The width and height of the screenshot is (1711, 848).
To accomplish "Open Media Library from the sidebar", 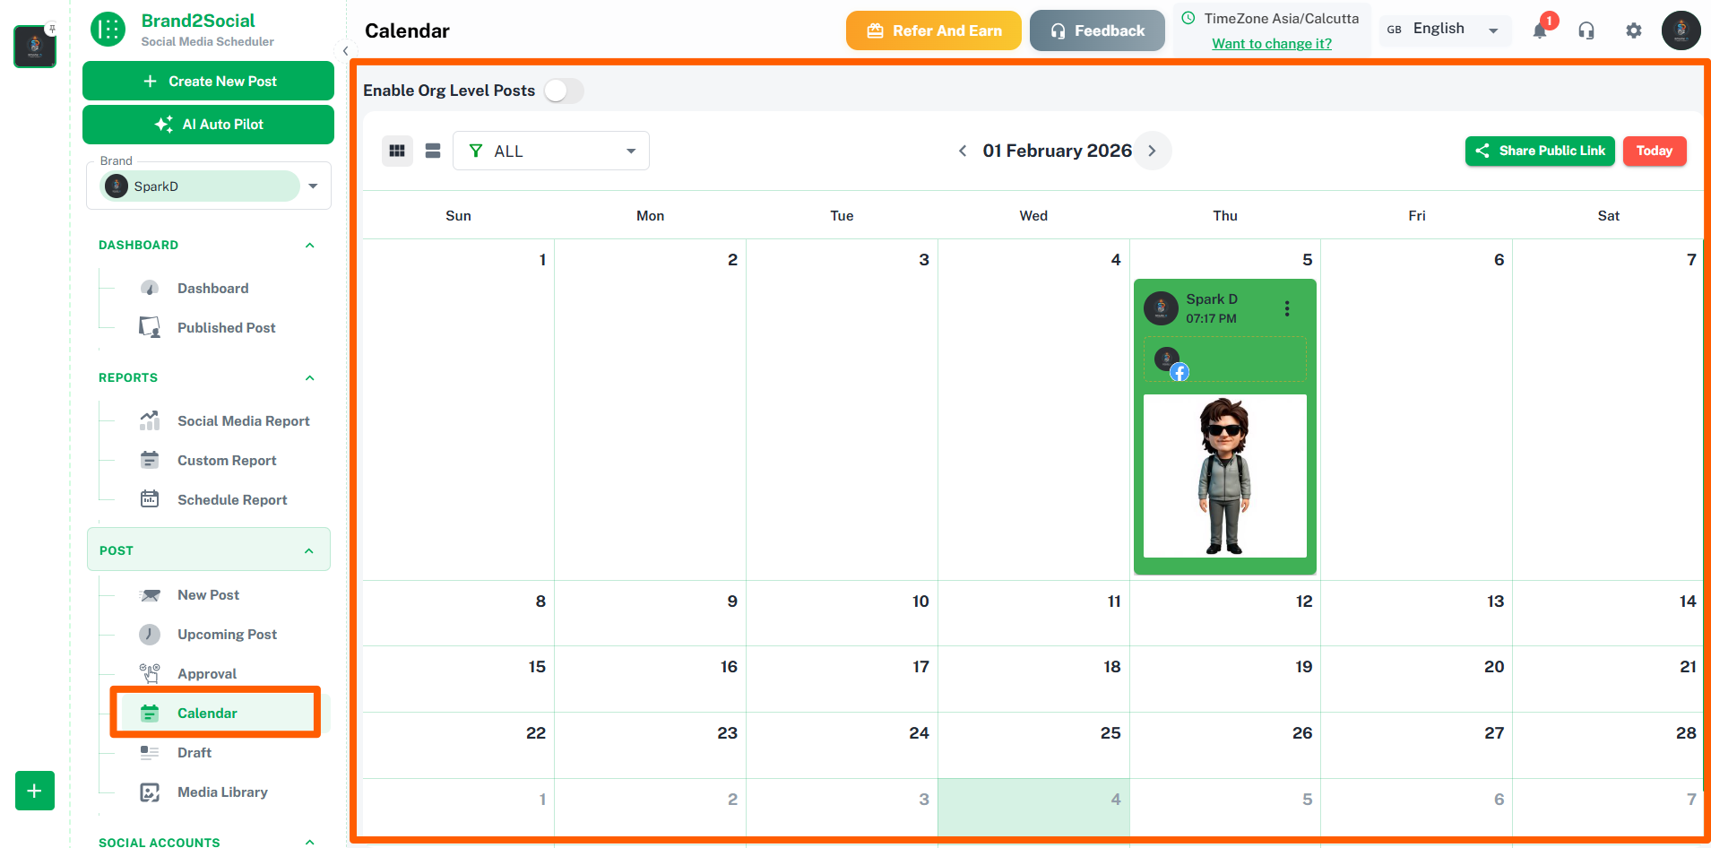I will coord(222,792).
